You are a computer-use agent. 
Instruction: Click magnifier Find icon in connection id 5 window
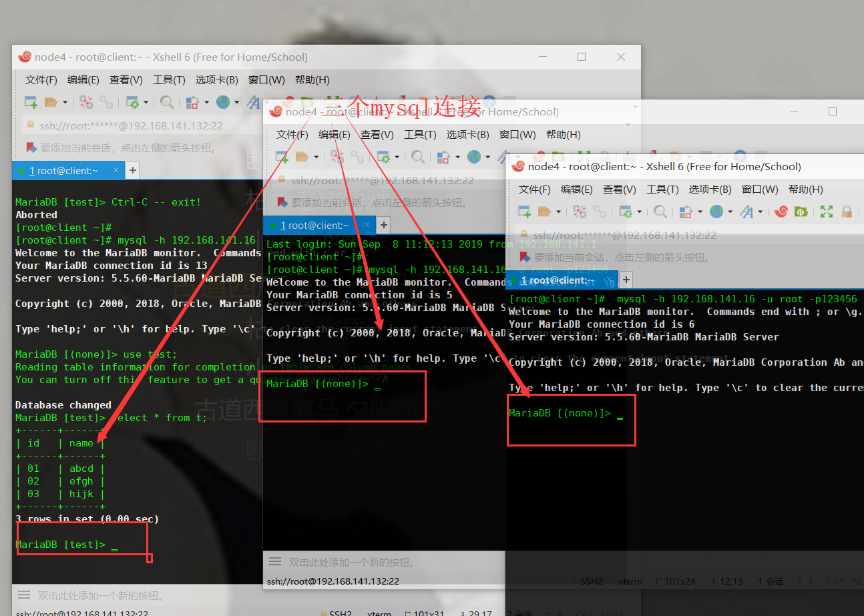tap(418, 157)
